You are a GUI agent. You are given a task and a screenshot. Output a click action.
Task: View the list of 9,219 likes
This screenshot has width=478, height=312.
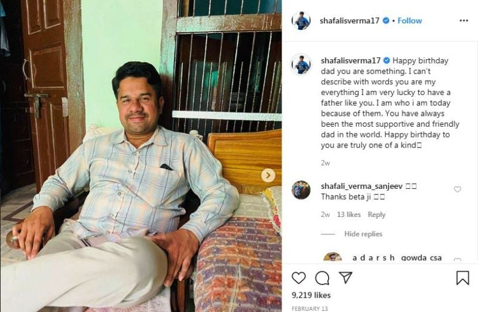pyautogui.click(x=311, y=295)
